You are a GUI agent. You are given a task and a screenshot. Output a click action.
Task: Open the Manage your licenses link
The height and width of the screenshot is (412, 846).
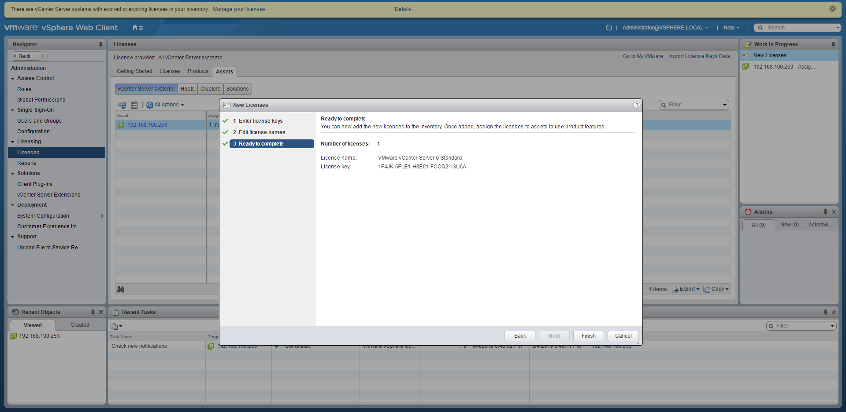point(239,9)
